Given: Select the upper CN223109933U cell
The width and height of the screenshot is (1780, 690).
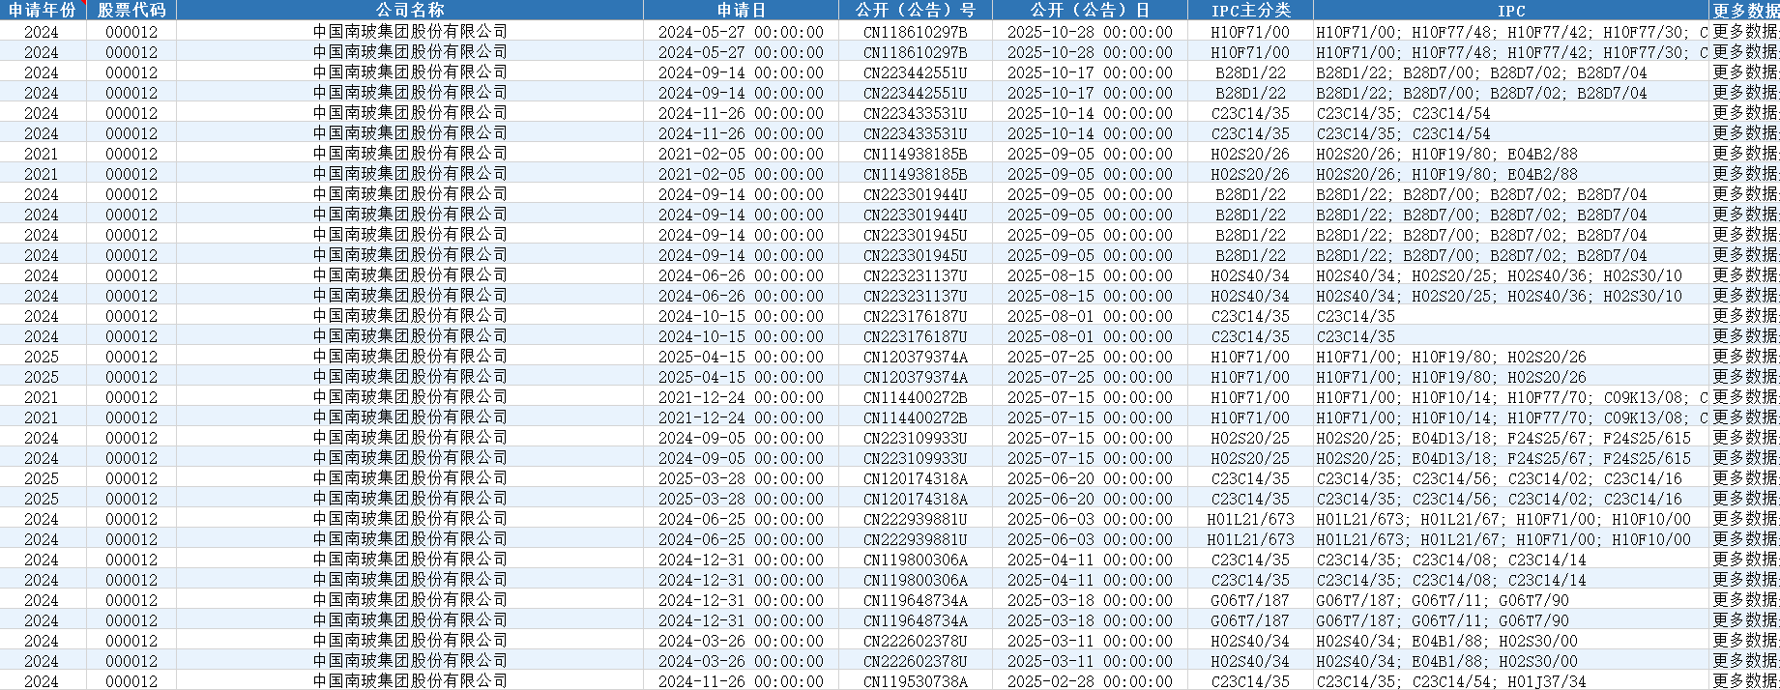Looking at the screenshot, I should coord(916,437).
